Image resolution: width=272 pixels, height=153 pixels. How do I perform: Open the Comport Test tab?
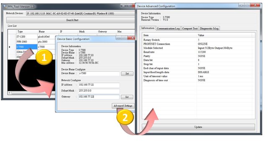[190, 28]
